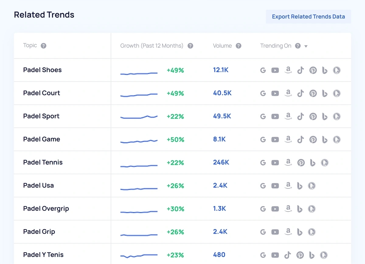Screen dimensions: 365x264
Task: Click the Google icon in Padel Shoes row
Action: click(x=263, y=70)
